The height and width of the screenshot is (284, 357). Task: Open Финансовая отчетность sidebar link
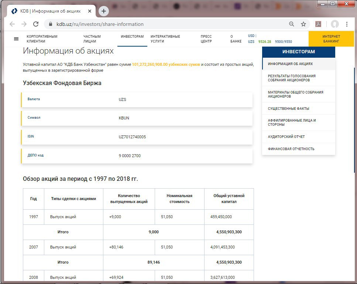299,149
